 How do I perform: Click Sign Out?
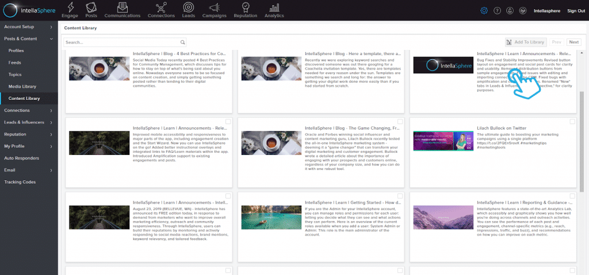point(576,11)
